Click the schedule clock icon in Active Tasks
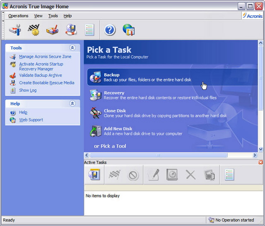Image resolution: width=265 pixels, height=226 pixels. coord(172,175)
